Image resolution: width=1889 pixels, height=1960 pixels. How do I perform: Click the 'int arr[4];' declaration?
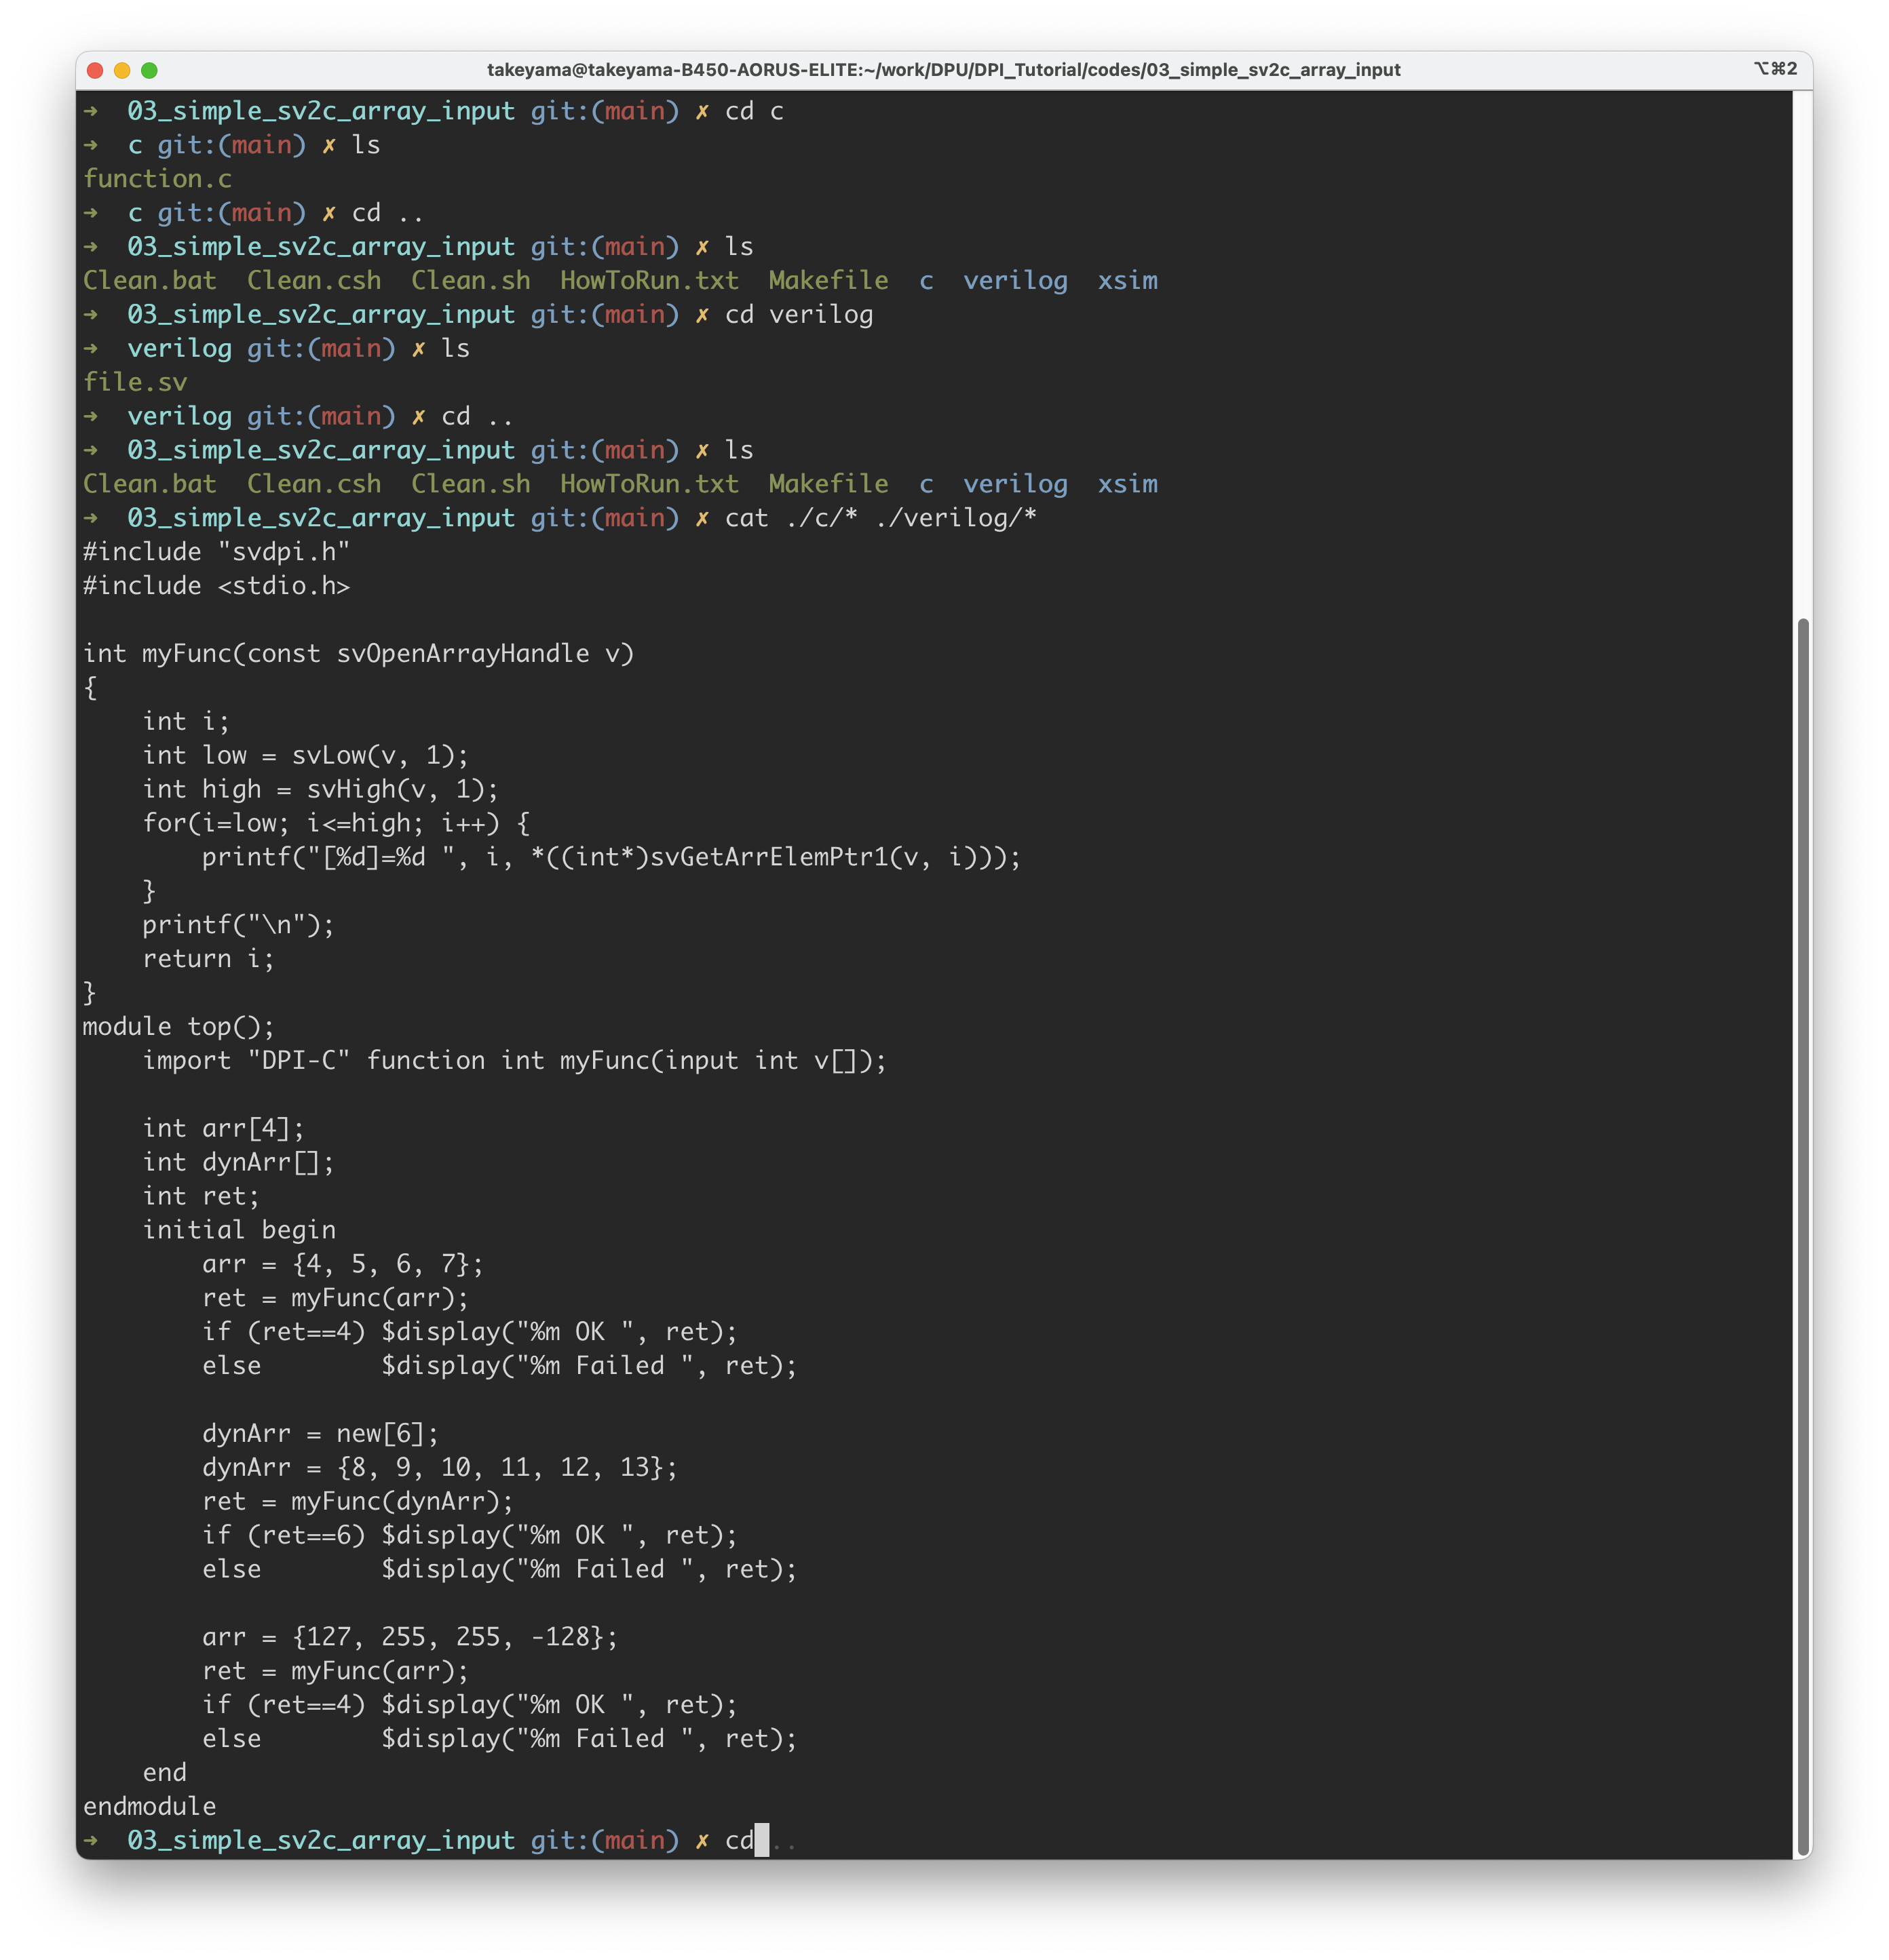pyautogui.click(x=223, y=1128)
